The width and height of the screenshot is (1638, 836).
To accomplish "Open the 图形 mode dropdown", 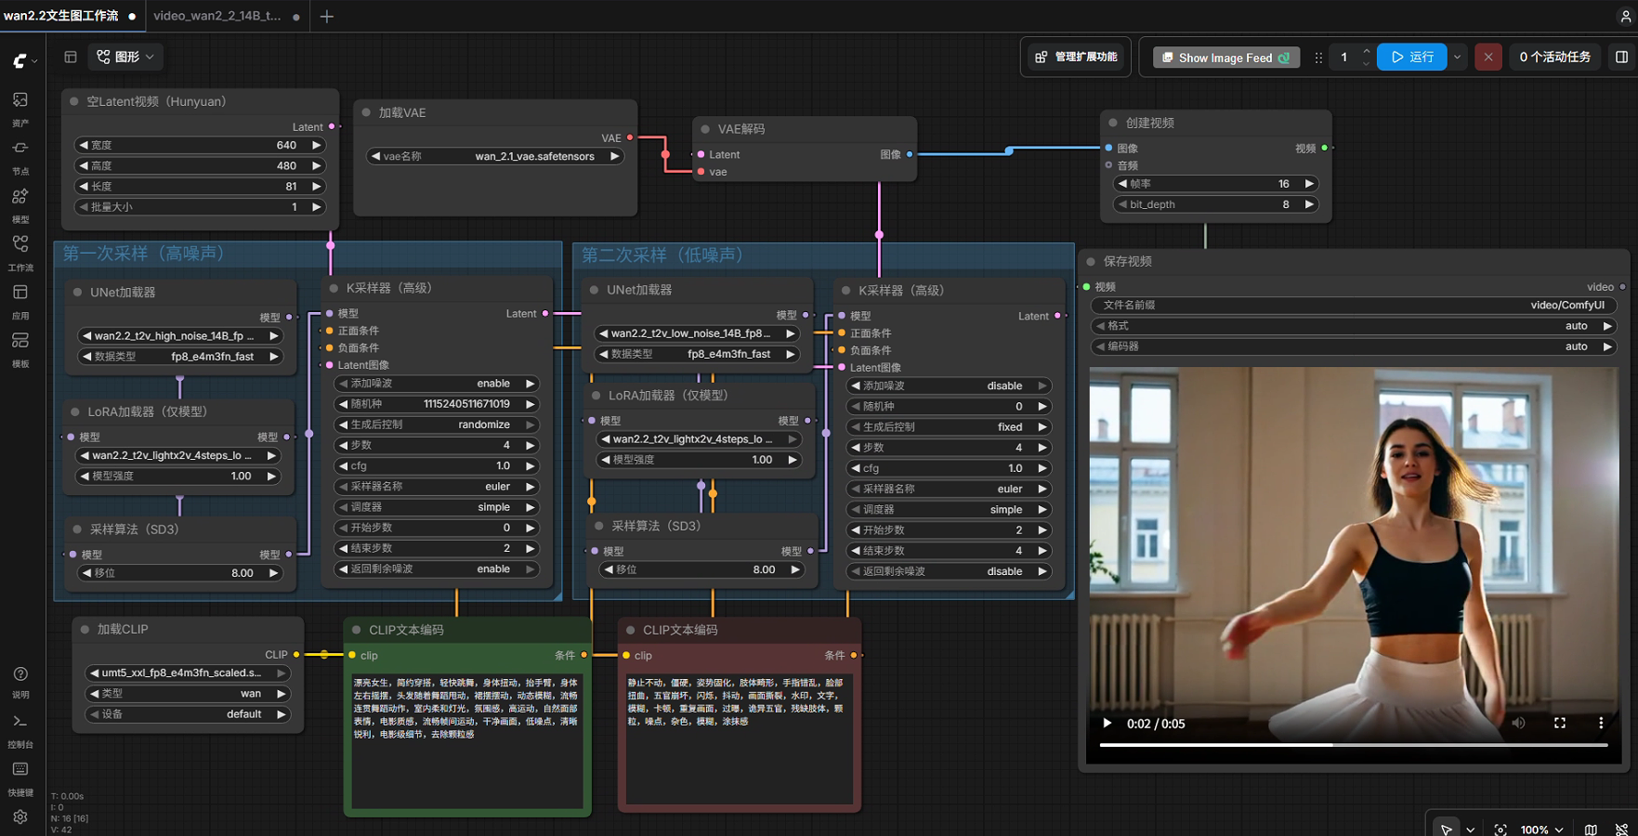I will 125,57.
